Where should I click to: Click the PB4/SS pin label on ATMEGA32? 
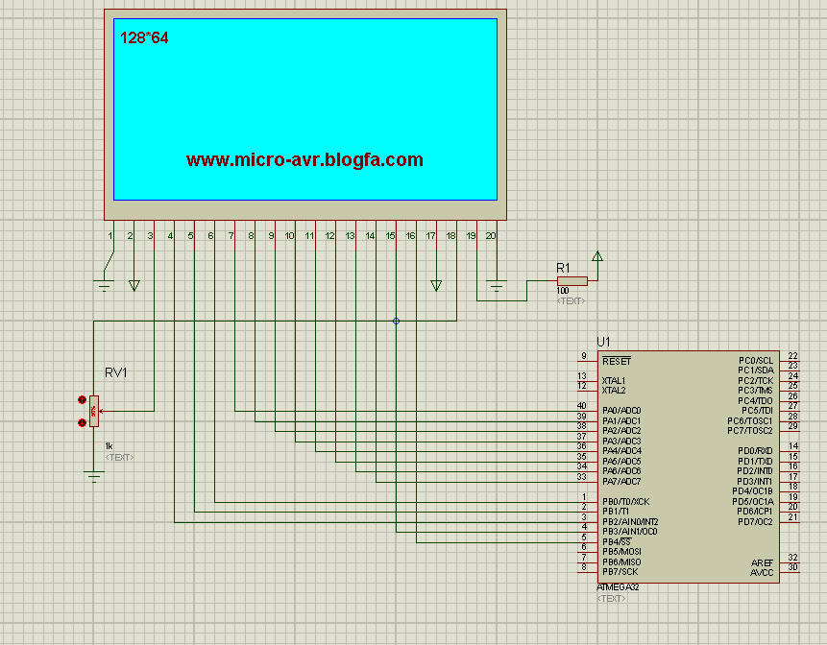617,541
